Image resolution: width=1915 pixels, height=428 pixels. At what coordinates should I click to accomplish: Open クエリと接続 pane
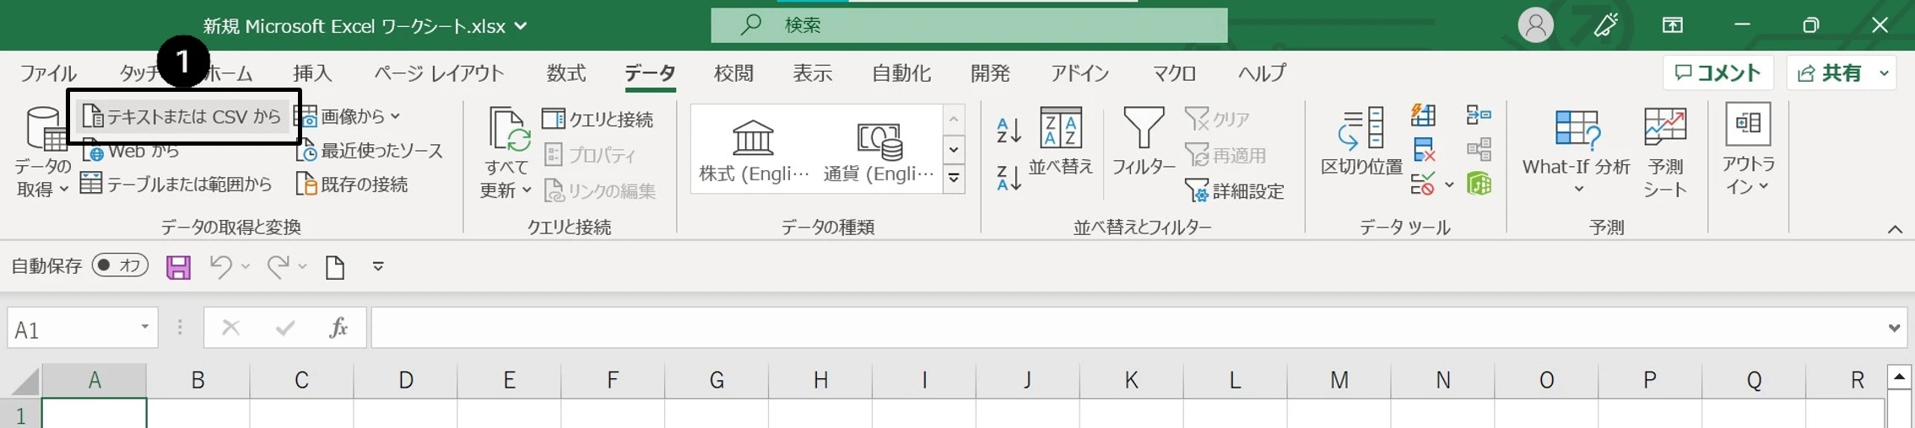(x=598, y=120)
